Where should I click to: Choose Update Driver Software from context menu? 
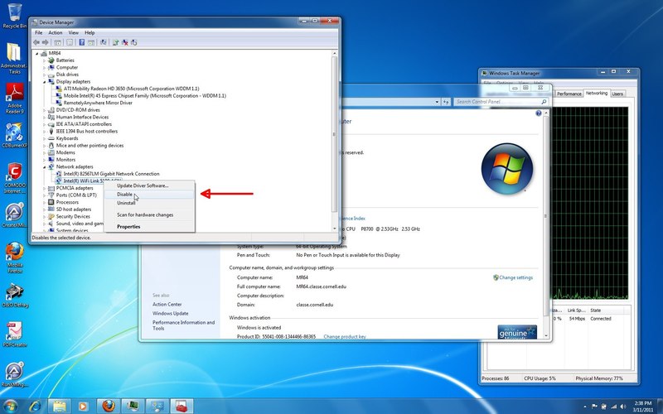pos(149,185)
